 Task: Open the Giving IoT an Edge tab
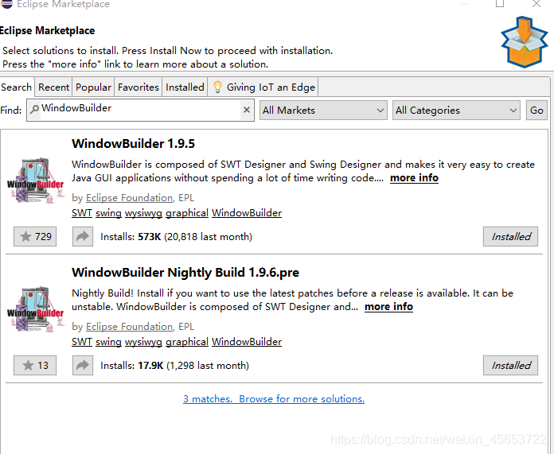(x=263, y=87)
